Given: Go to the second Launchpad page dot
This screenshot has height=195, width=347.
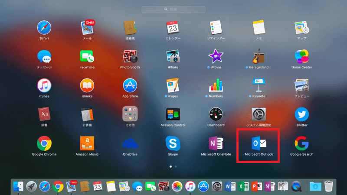Looking at the screenshot, I should (x=176, y=166).
